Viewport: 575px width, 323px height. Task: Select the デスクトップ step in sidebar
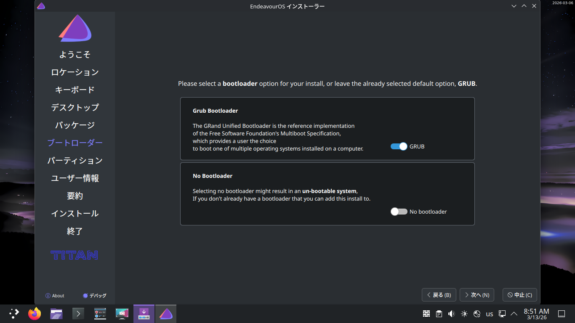tap(75, 108)
